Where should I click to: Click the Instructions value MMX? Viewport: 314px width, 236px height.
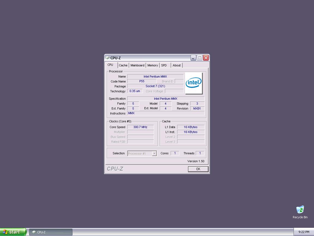click(x=166, y=113)
